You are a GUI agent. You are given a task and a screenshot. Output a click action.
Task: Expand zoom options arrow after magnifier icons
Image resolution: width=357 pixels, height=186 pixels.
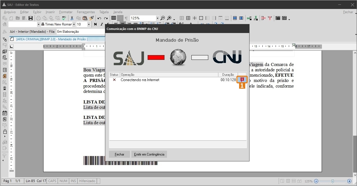tap(174, 19)
